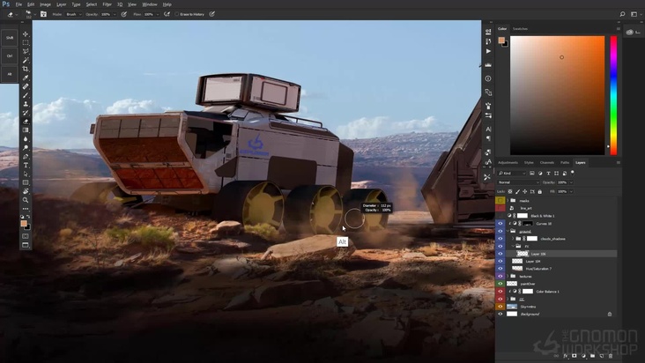Viewport: 645px width, 363px height.
Task: Select the Rectangular Marquee tool
Action: [26, 42]
